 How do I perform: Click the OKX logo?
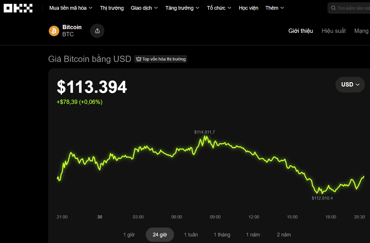pos(18,8)
